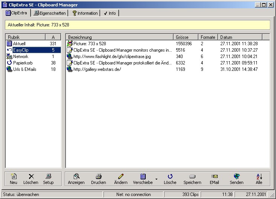The image size is (276, 199).
Task: Click the Ändern pencil icon
Action: pyautogui.click(x=121, y=176)
